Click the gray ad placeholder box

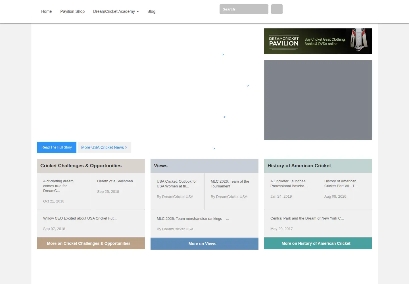point(318,100)
